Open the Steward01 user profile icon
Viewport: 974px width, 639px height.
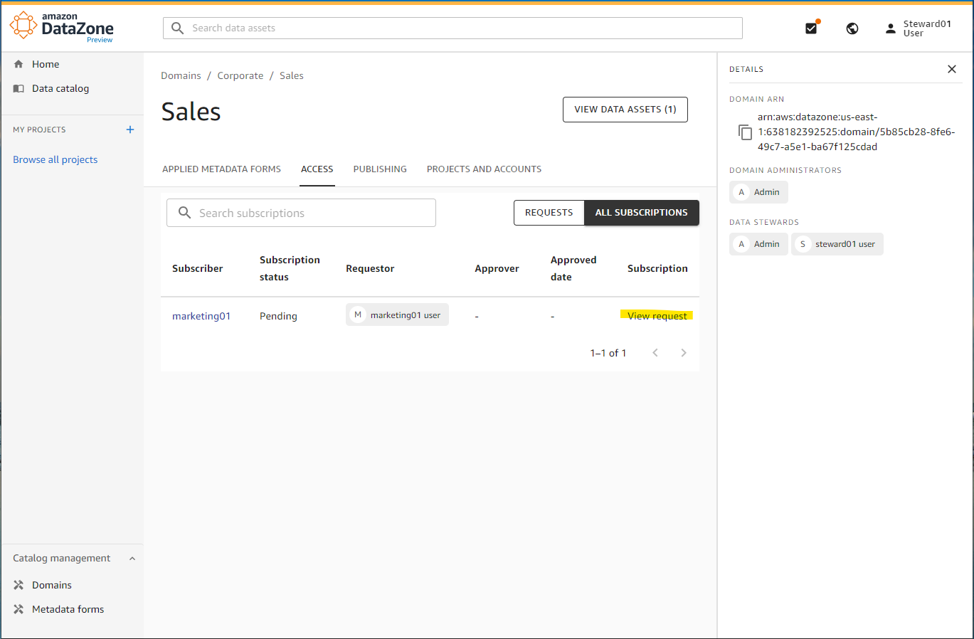coord(890,28)
